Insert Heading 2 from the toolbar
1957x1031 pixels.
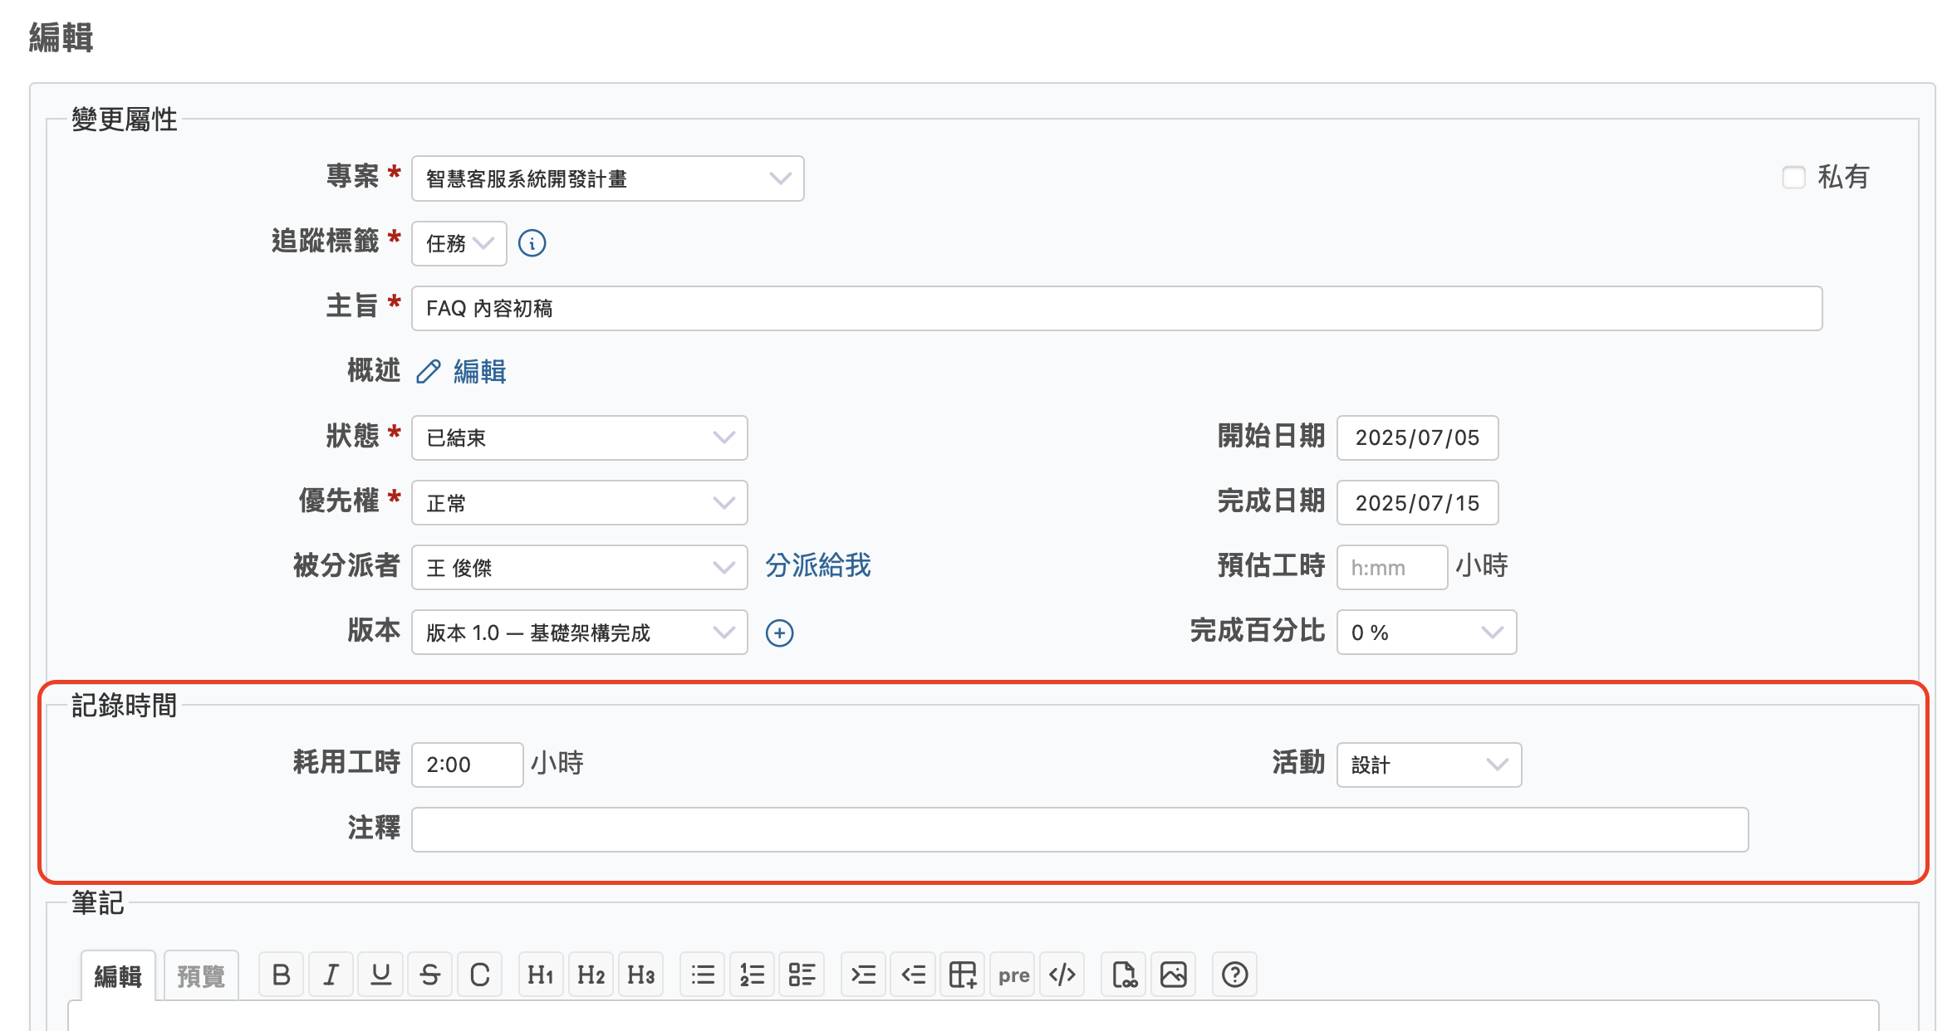coord(591,975)
